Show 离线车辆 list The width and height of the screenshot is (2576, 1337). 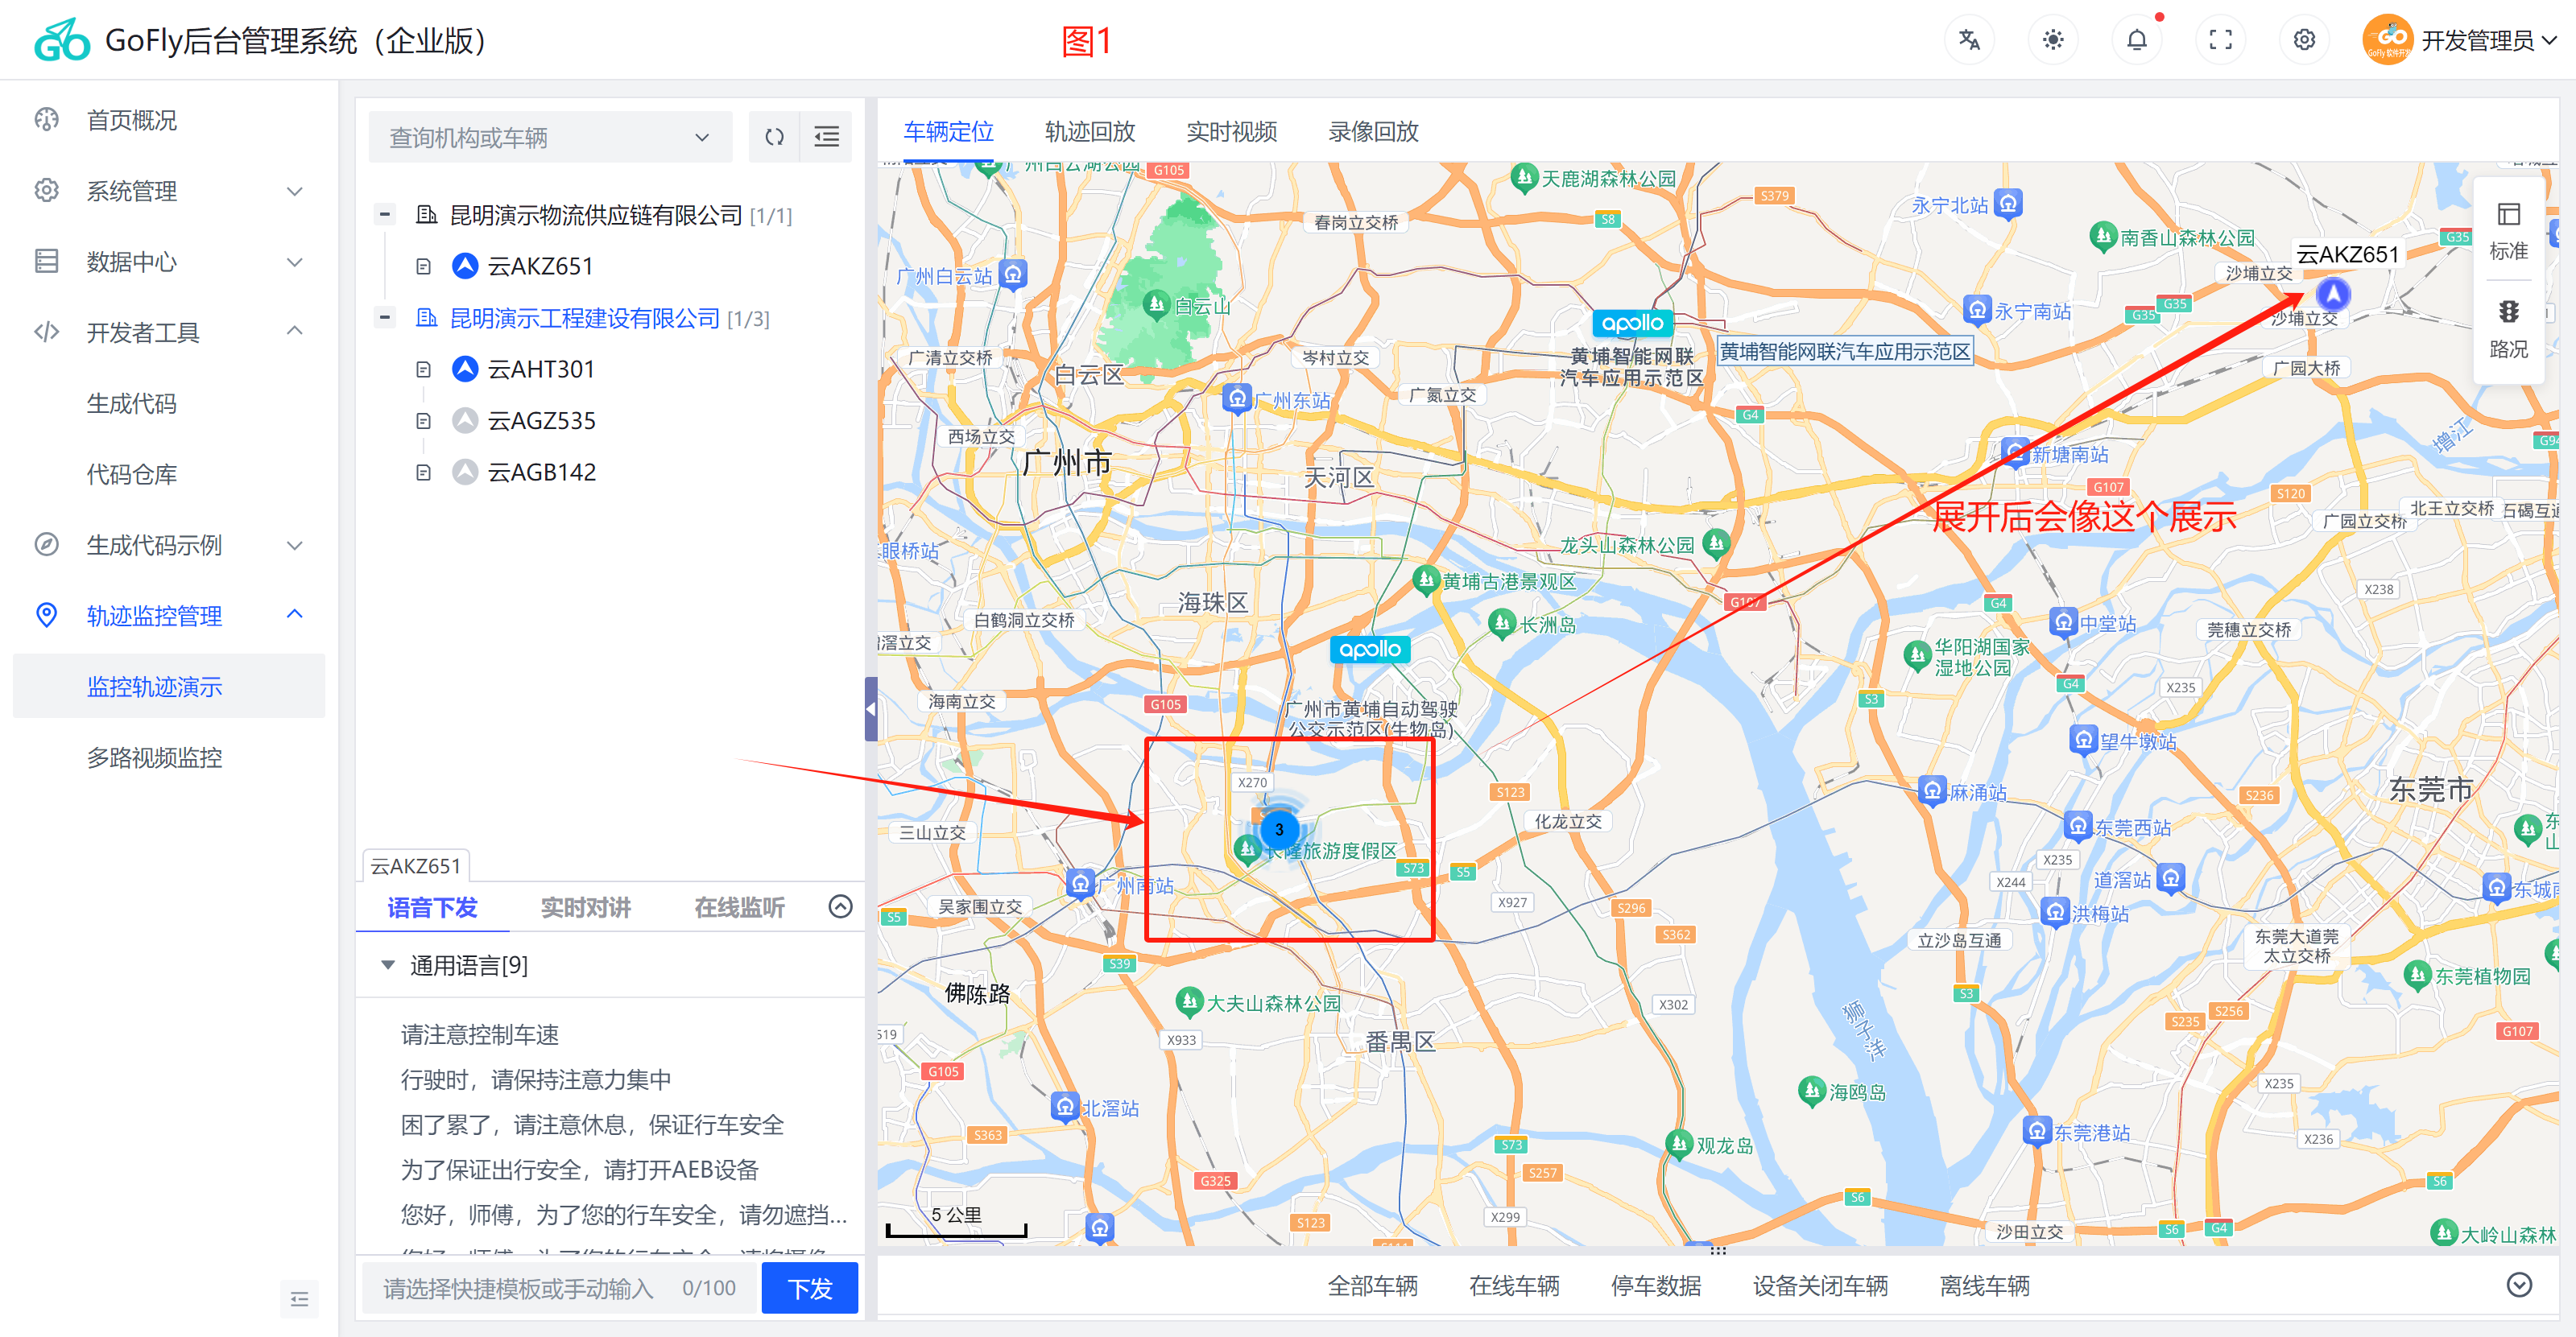[1985, 1286]
